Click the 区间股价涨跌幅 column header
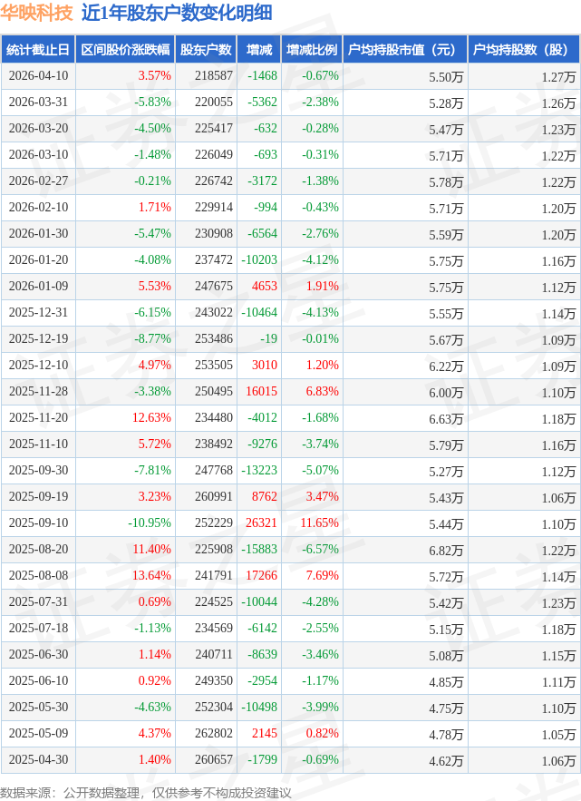The height and width of the screenshot is (801, 581). (x=124, y=51)
